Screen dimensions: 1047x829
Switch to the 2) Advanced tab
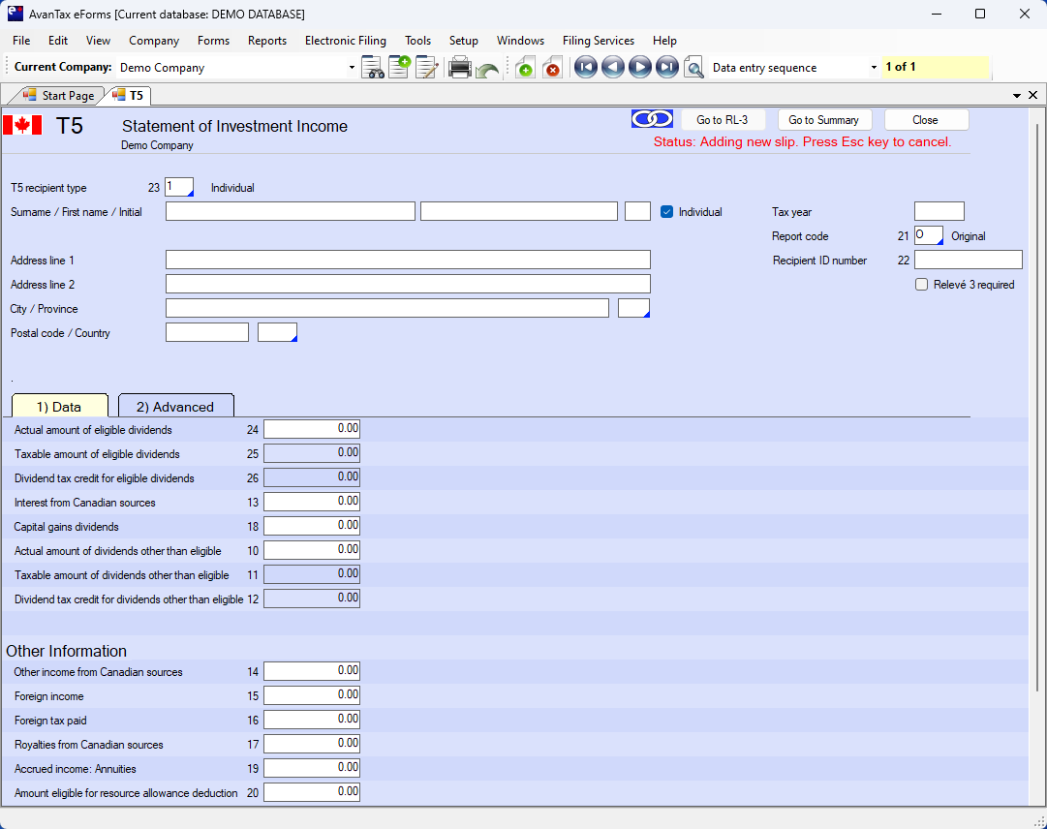[175, 407]
